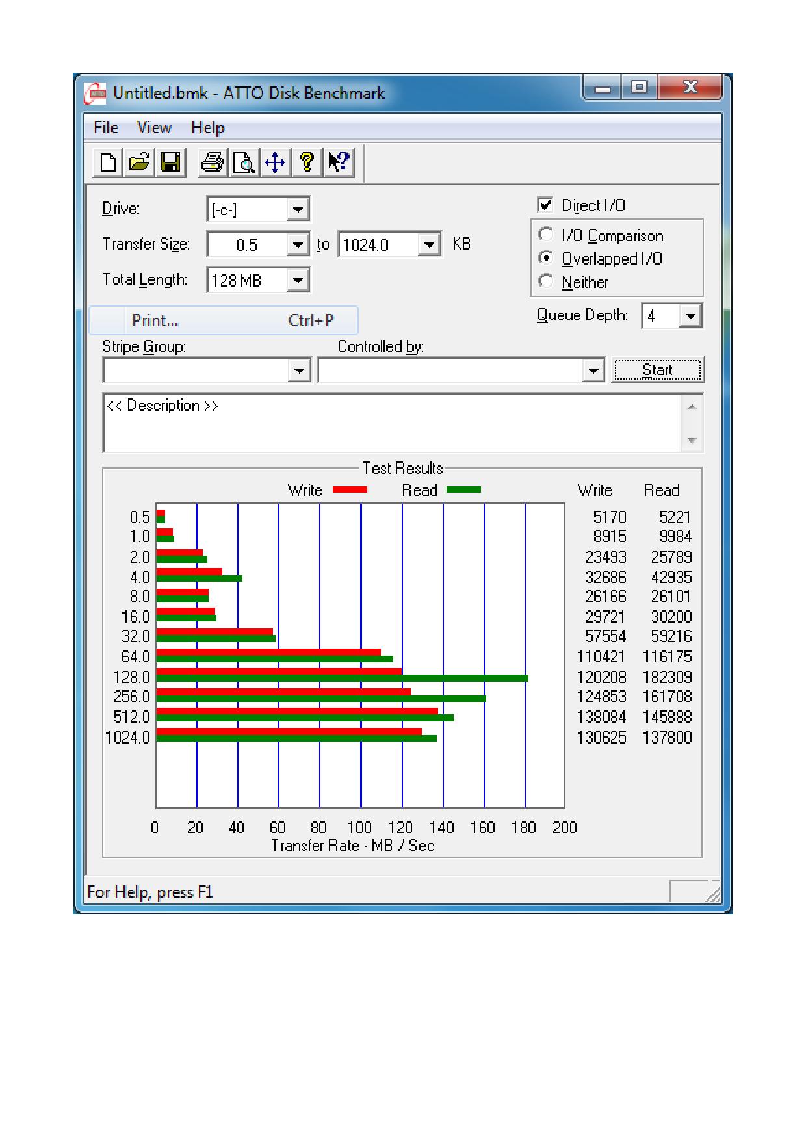Click the read value 161708

(x=667, y=696)
